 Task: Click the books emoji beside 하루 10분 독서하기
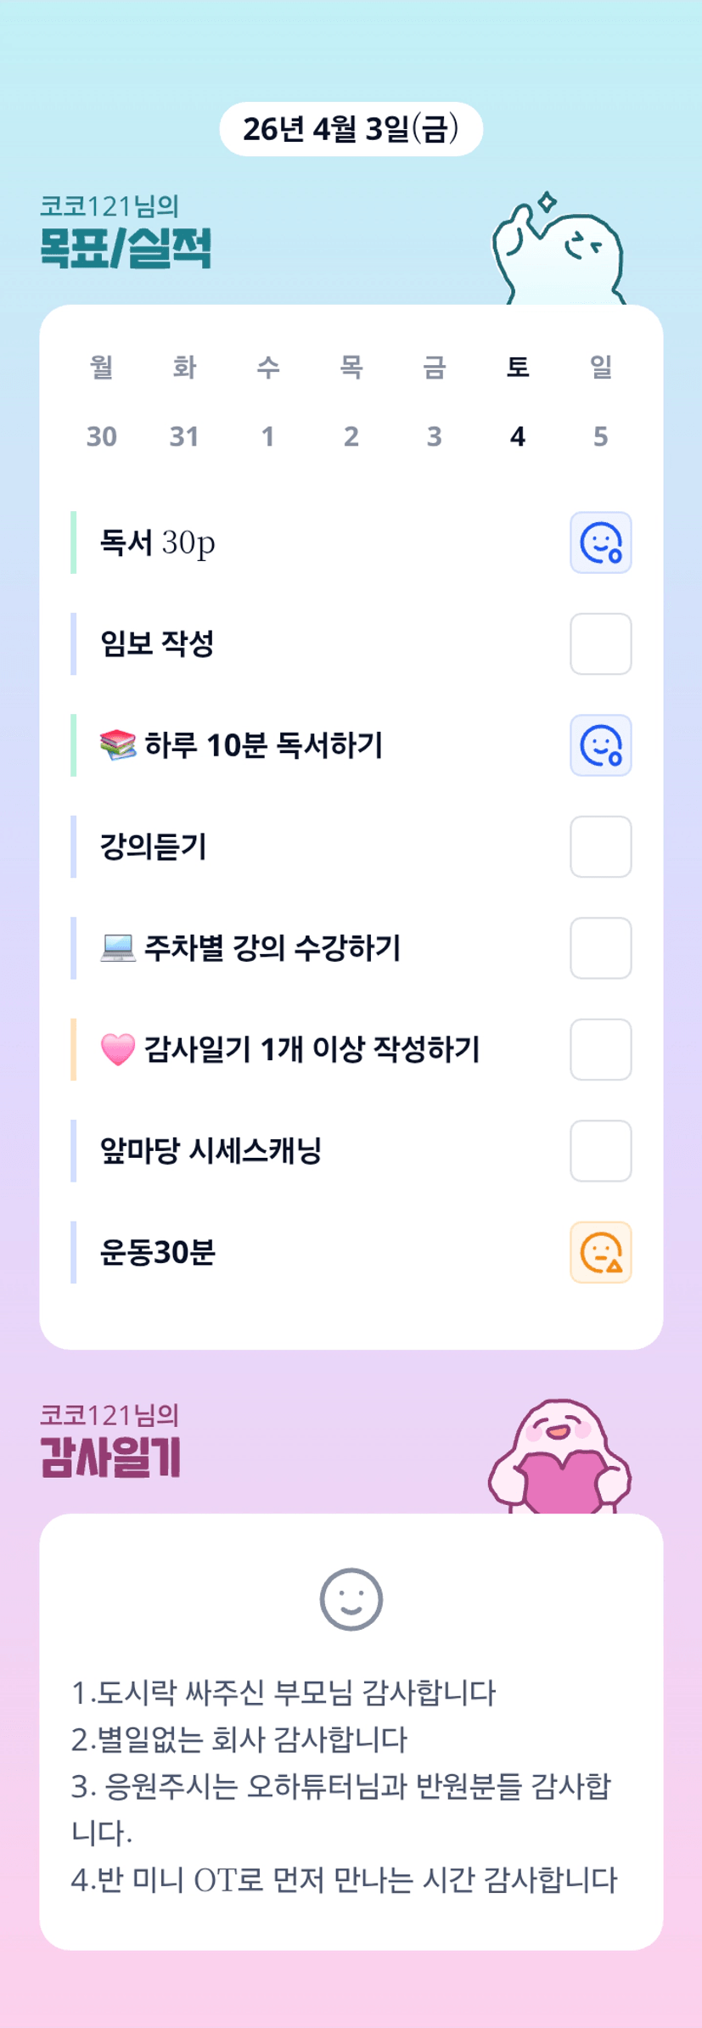[117, 745]
